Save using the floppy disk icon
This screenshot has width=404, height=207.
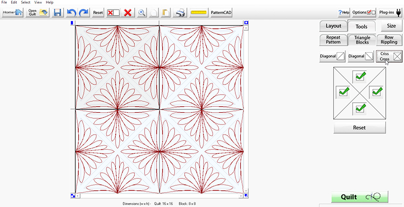58,12
